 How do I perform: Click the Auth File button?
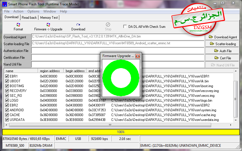click(222, 51)
